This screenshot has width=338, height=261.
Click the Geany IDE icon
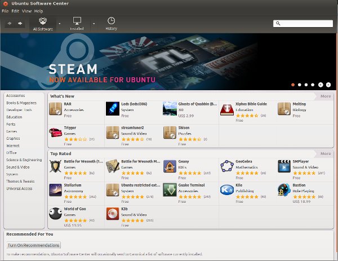tap(170, 166)
